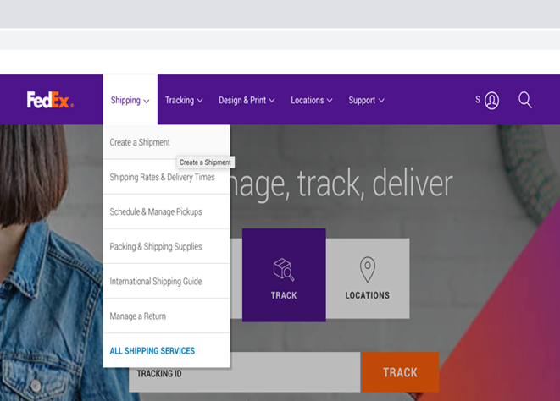
Task: Click the TRACK tile label
Action: pyautogui.click(x=284, y=295)
